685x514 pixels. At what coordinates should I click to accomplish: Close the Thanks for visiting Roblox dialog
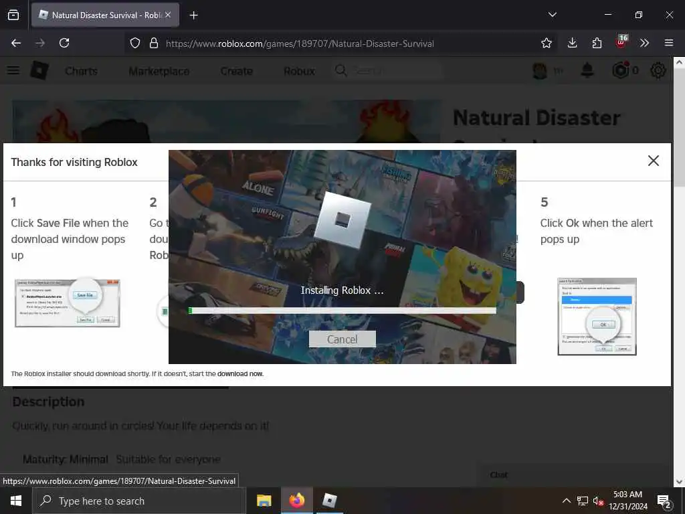pyautogui.click(x=653, y=161)
